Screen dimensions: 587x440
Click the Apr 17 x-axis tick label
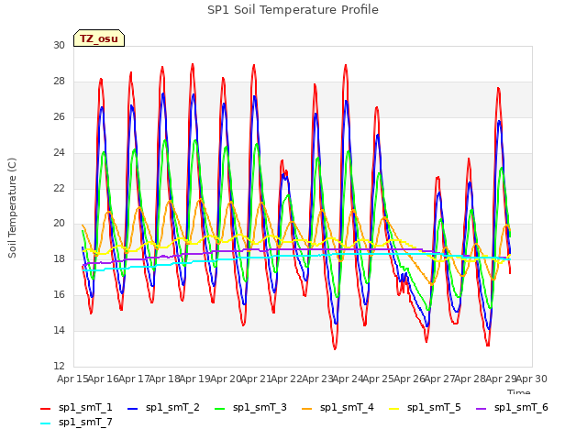134,379
